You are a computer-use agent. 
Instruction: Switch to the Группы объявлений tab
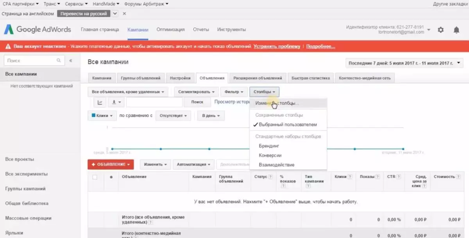(x=141, y=78)
